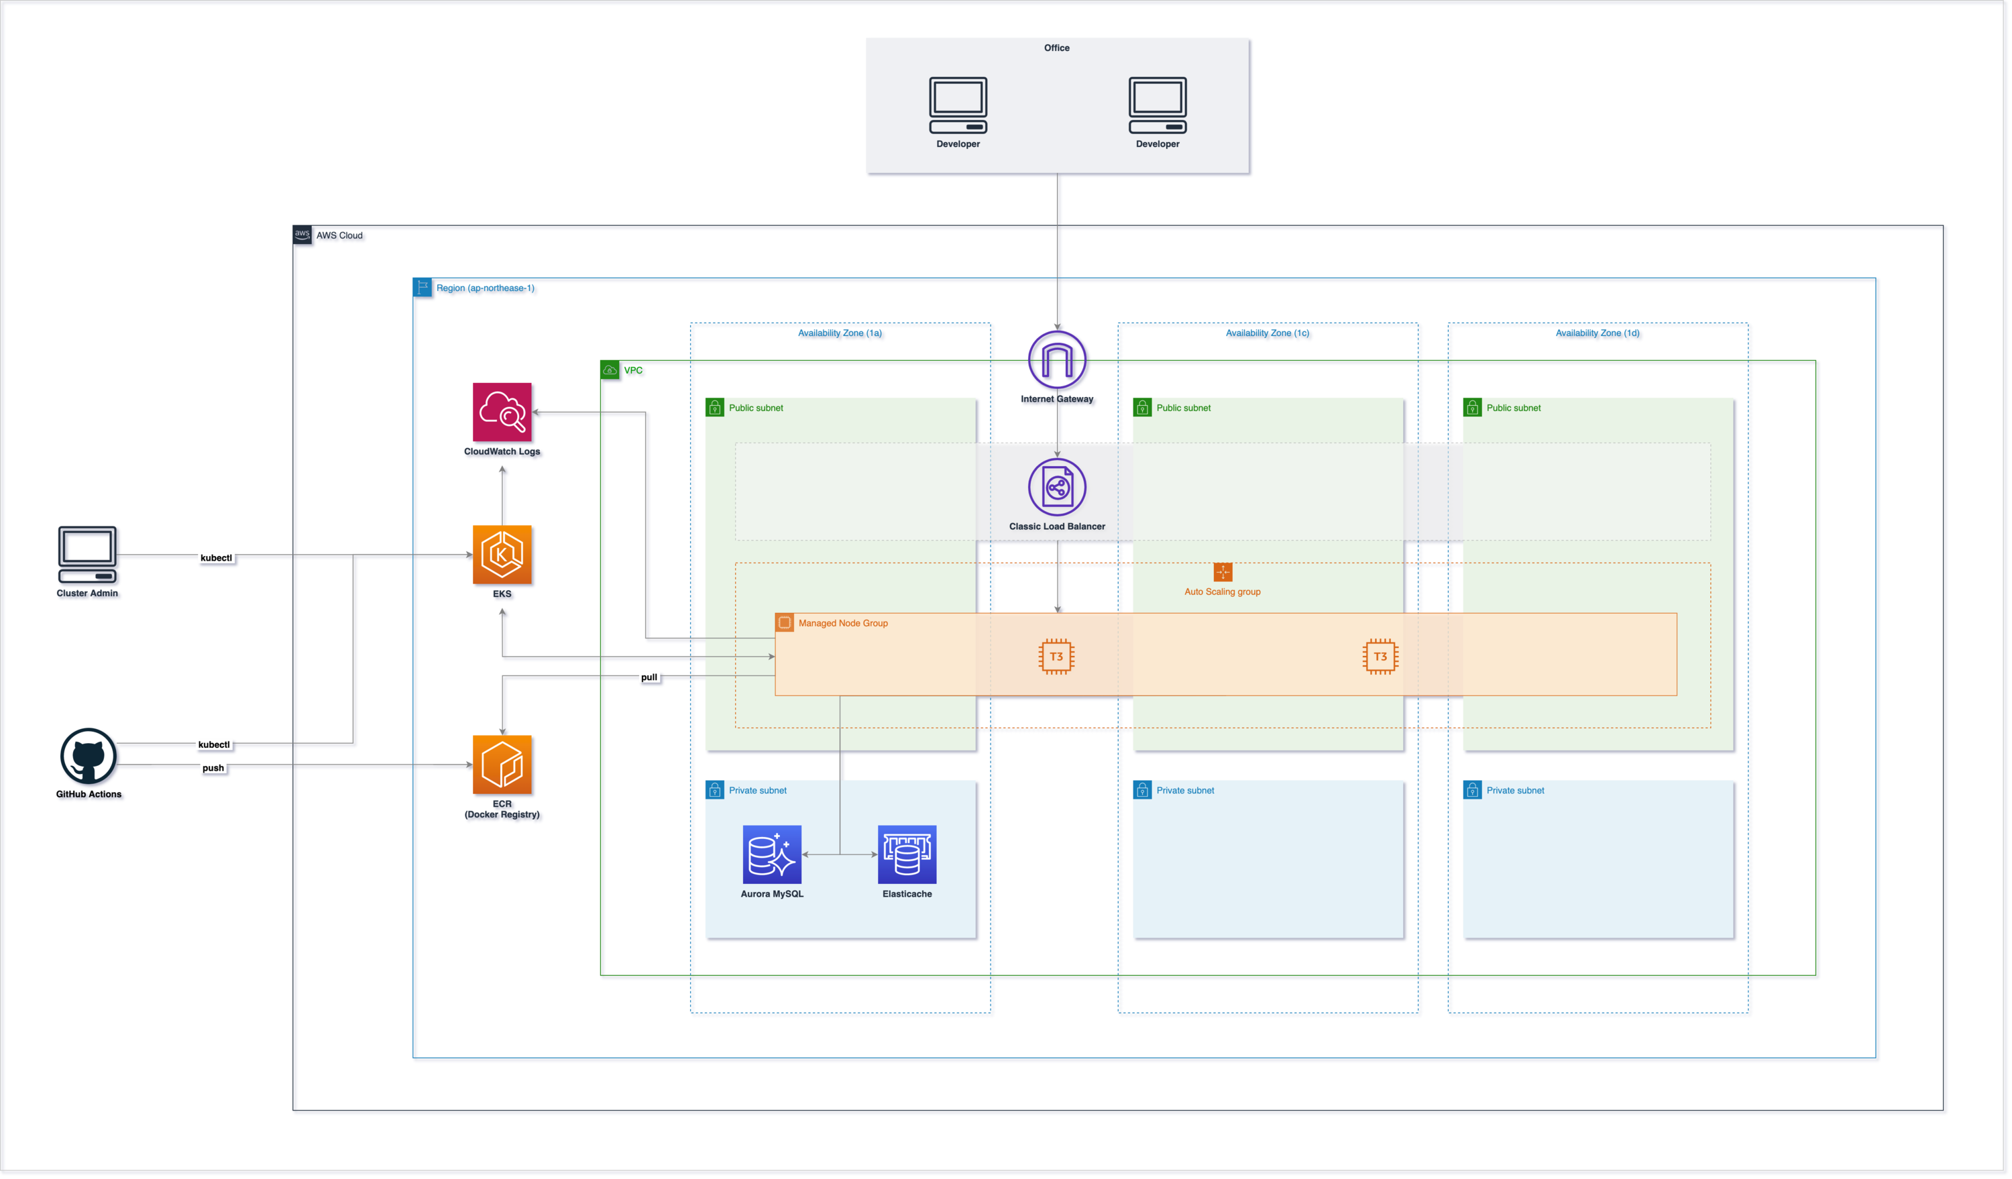Image resolution: width=2012 pixels, height=1179 pixels.
Task: Click the CloudWatch Logs icon
Action: click(x=502, y=412)
